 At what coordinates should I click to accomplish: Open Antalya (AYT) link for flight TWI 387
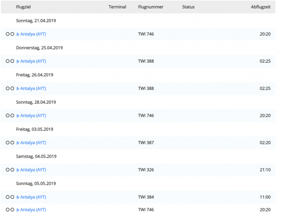click(33, 143)
